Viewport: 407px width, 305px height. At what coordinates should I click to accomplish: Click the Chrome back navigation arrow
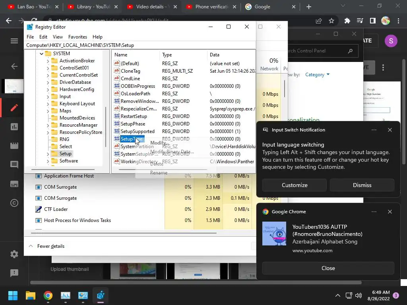pyautogui.click(x=9, y=21)
